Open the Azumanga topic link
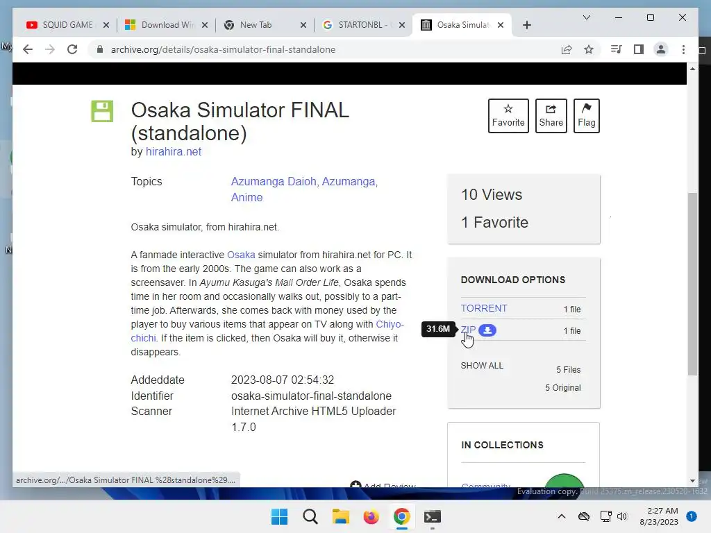This screenshot has width=711, height=533. pos(349,181)
